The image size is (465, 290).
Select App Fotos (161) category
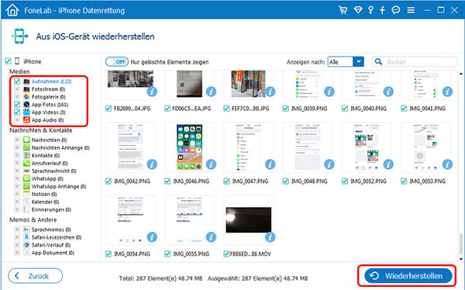(x=50, y=105)
